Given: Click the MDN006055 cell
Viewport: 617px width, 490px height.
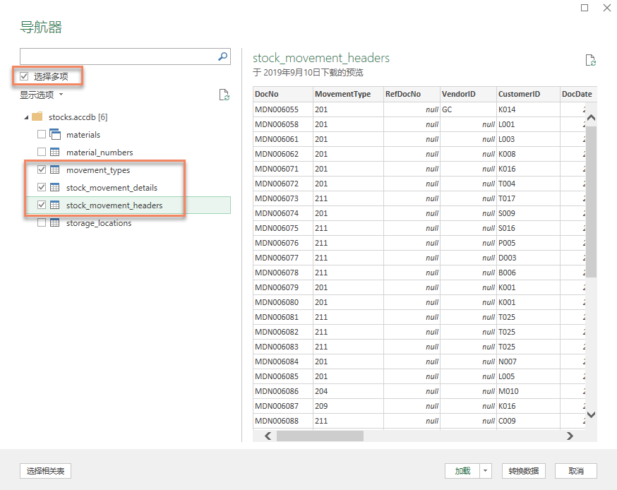Looking at the screenshot, I should point(283,109).
